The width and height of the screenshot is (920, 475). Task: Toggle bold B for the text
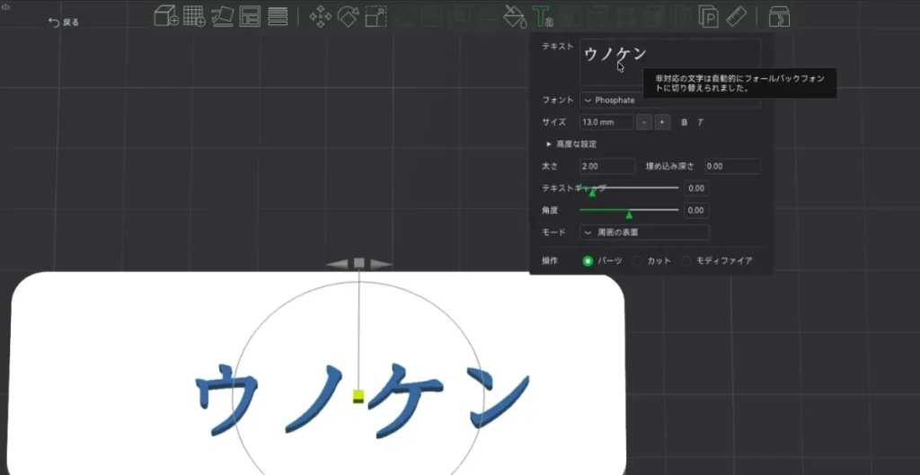pyautogui.click(x=684, y=122)
